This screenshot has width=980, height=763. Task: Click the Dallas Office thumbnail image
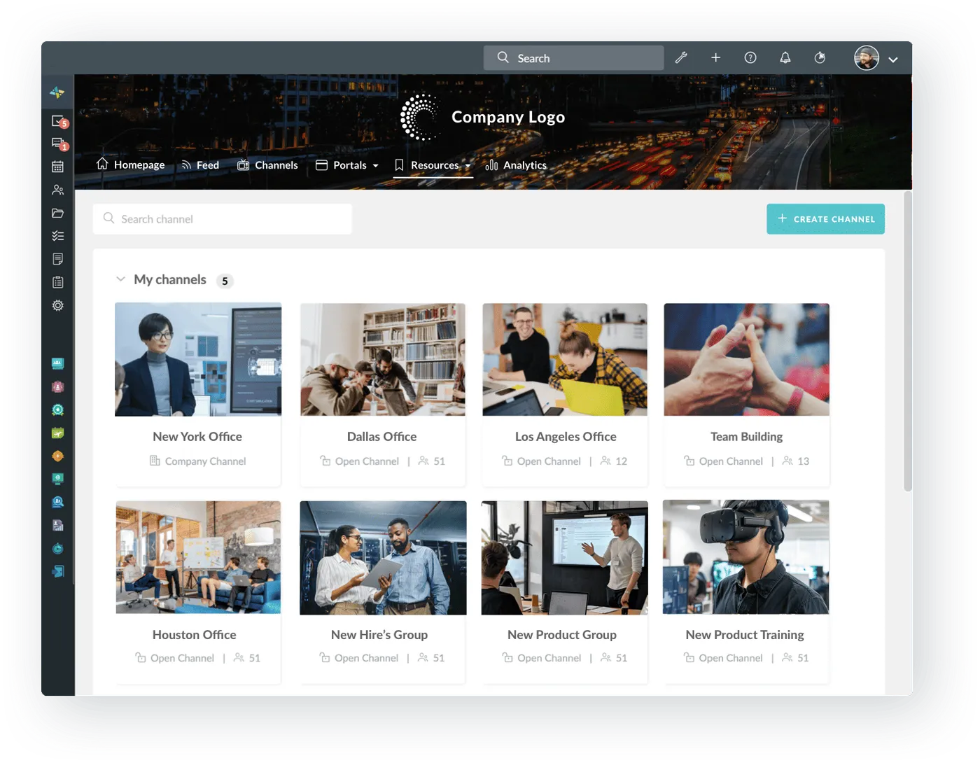point(383,359)
